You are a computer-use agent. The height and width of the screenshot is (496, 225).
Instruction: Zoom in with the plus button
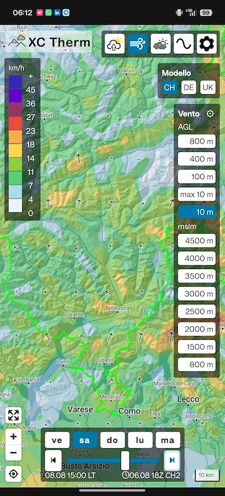13,437
